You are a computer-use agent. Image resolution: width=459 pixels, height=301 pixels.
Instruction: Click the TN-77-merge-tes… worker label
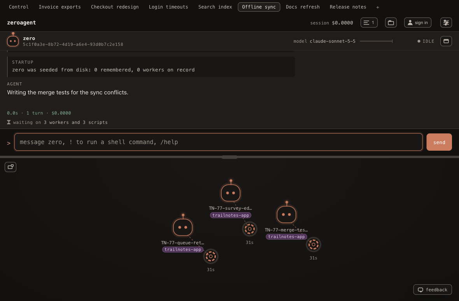click(x=286, y=230)
